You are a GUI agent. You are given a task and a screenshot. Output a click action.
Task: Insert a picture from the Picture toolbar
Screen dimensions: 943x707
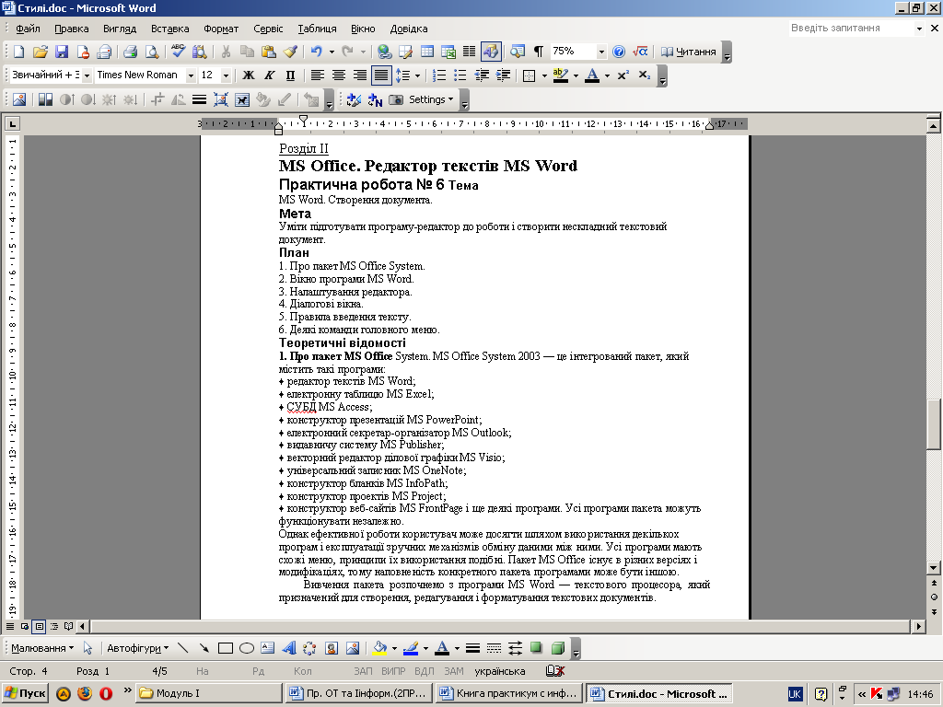pyautogui.click(x=19, y=99)
